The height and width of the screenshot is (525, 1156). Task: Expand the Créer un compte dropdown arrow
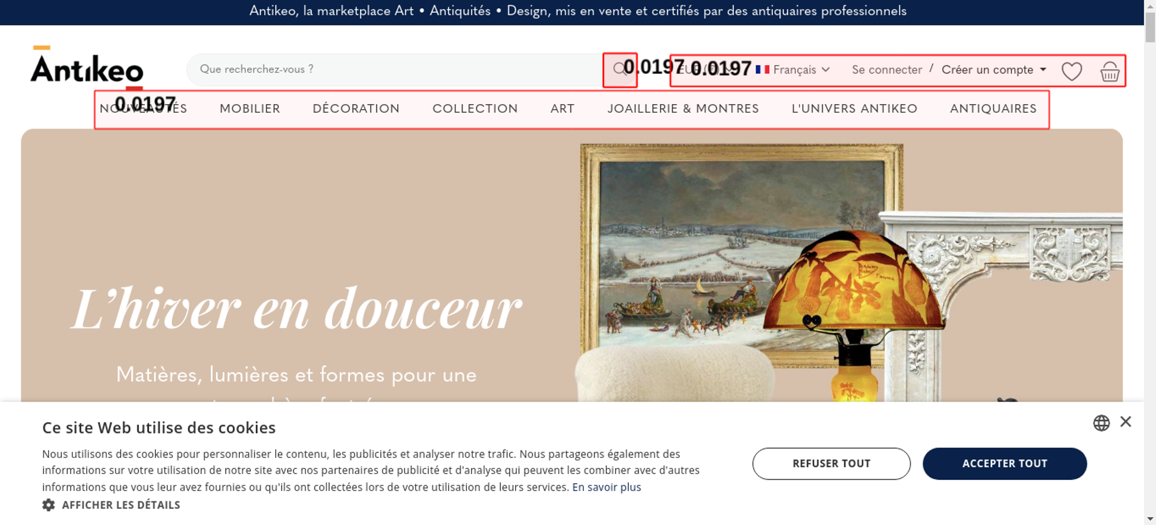(1043, 69)
